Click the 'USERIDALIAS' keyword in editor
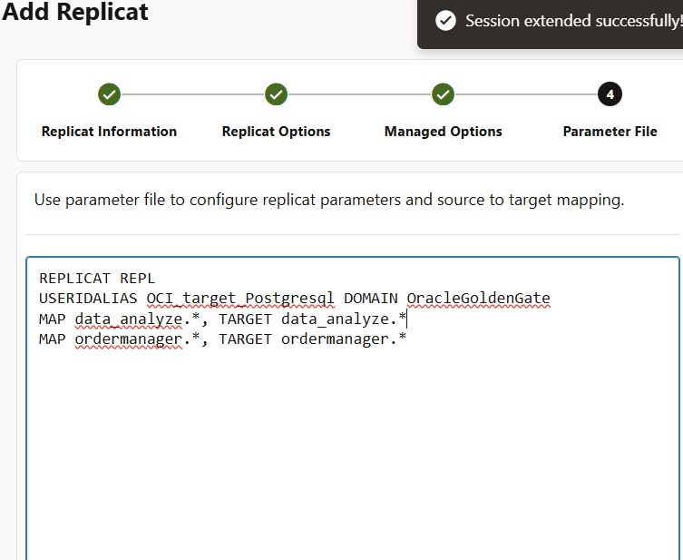This screenshot has width=683, height=560. point(88,299)
